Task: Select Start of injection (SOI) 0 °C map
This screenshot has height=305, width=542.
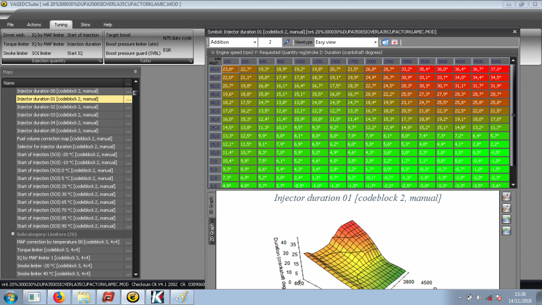Action: click(x=69, y=171)
